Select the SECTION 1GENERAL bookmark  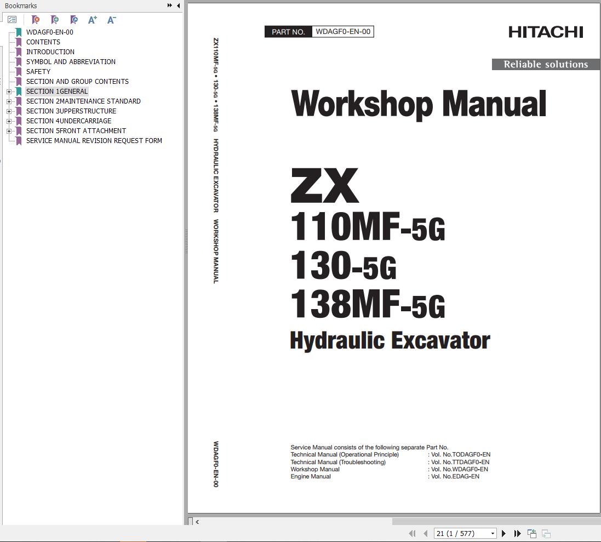[x=57, y=91]
